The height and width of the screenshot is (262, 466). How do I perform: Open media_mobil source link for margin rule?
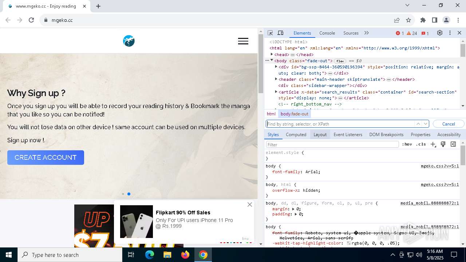point(430,203)
